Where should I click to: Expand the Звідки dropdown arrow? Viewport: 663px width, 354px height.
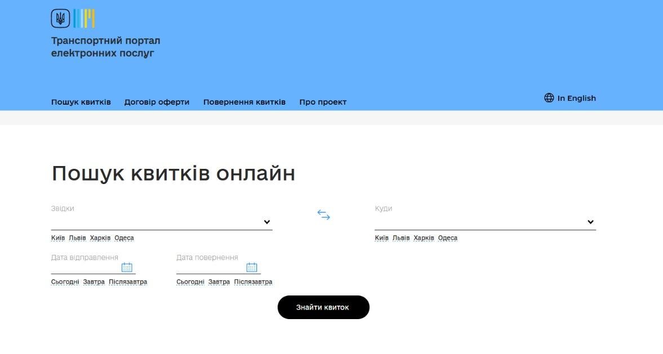[x=267, y=222]
